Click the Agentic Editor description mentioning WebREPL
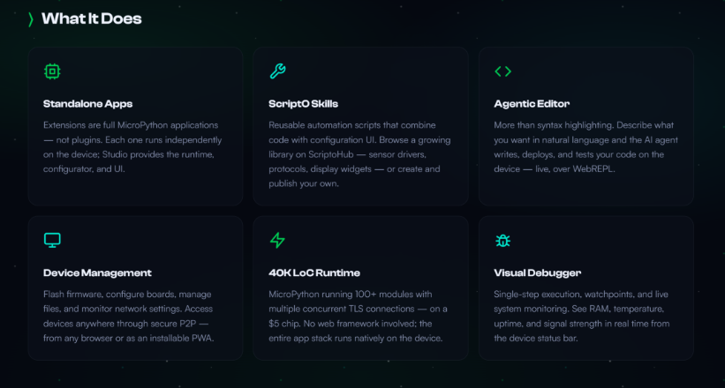Image resolution: width=725 pixels, height=388 pixels. pos(582,146)
